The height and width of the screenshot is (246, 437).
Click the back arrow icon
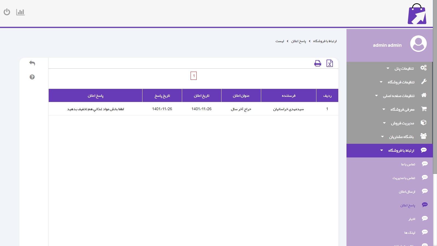click(32, 63)
